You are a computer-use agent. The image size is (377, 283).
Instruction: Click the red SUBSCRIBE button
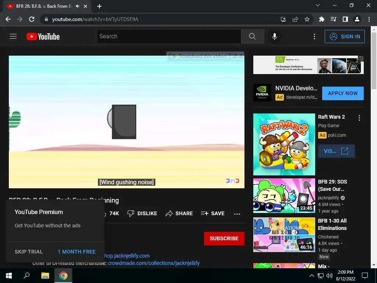pyautogui.click(x=224, y=238)
